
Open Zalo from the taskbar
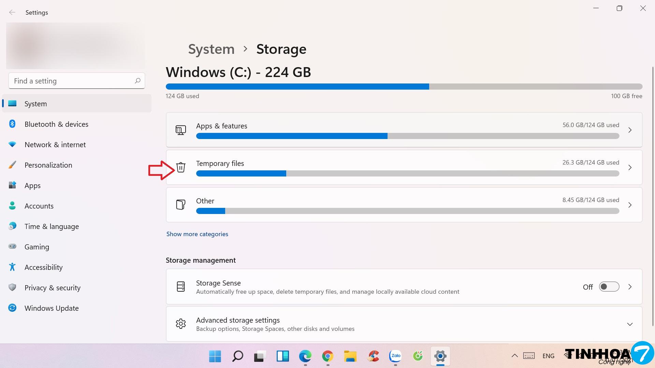(x=395, y=356)
